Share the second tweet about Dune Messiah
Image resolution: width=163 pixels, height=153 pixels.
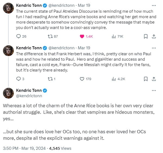pos(154,79)
